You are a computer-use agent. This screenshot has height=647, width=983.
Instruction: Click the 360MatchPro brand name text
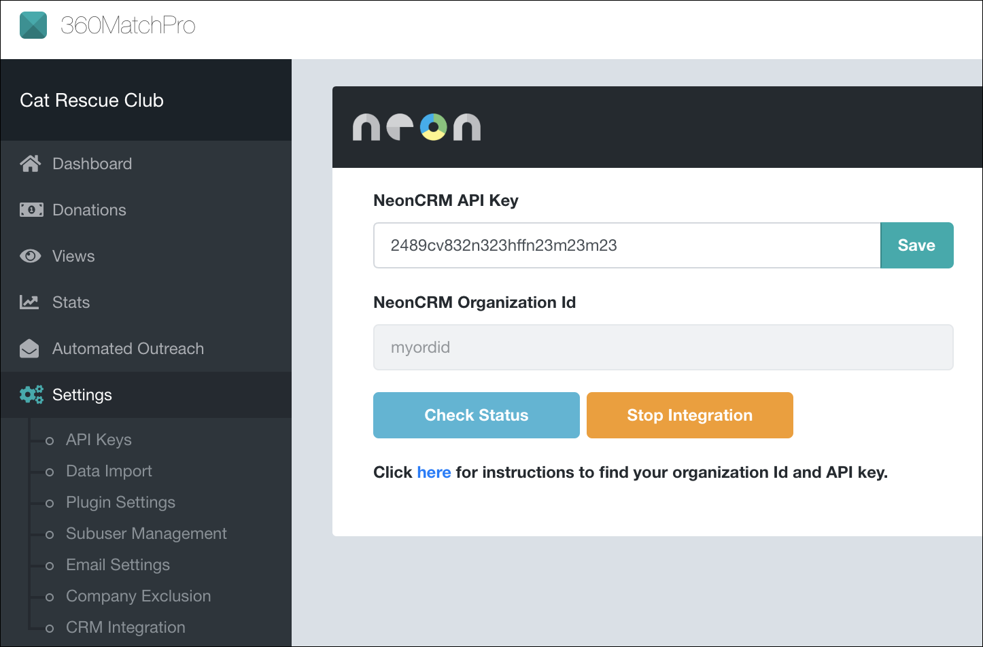coord(128,26)
